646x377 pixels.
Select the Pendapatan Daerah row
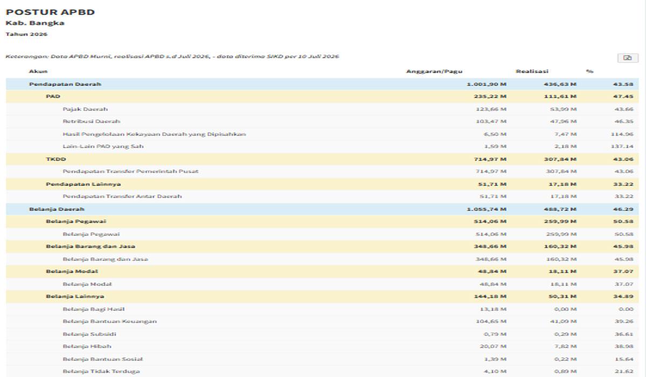coord(322,84)
